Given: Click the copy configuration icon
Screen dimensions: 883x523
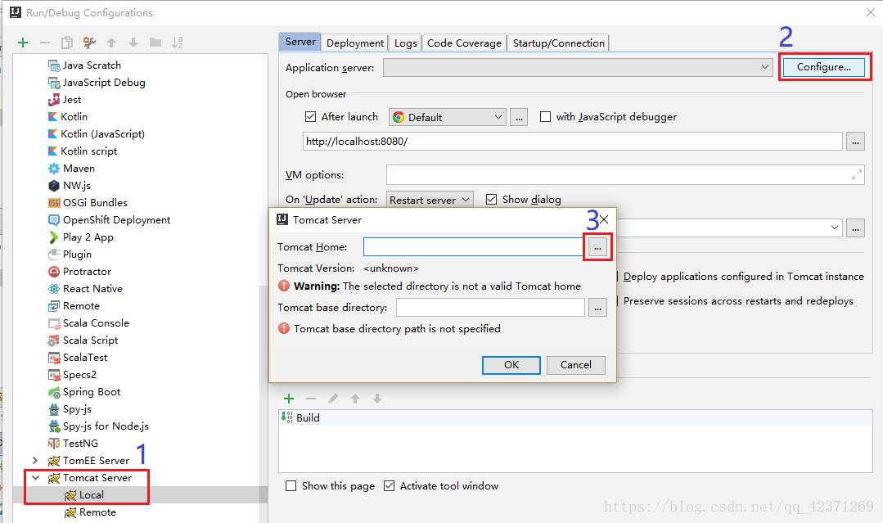Looking at the screenshot, I should point(67,43).
